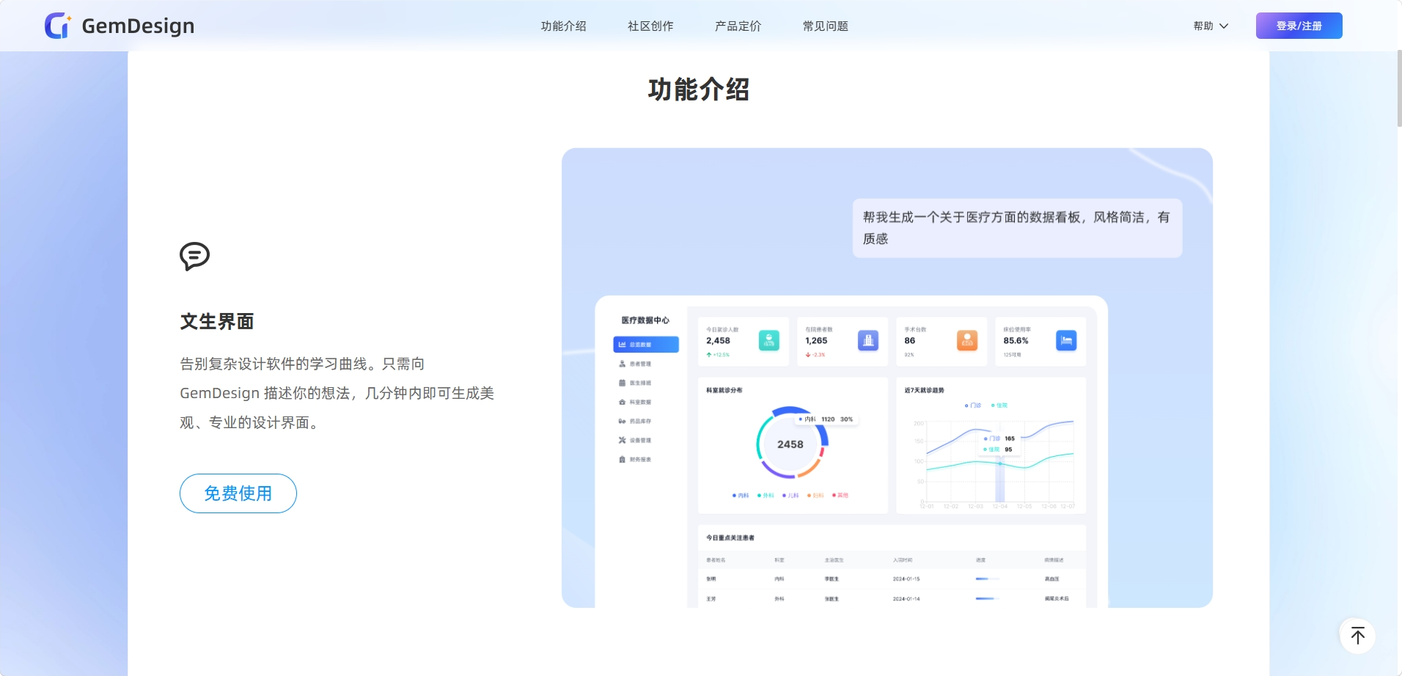Open the 产品定价 page
Screen dimensions: 1402x676
738,26
